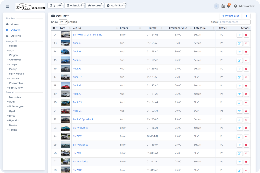
Task: Edit the Audi A7 row 113
Action: [239, 43]
